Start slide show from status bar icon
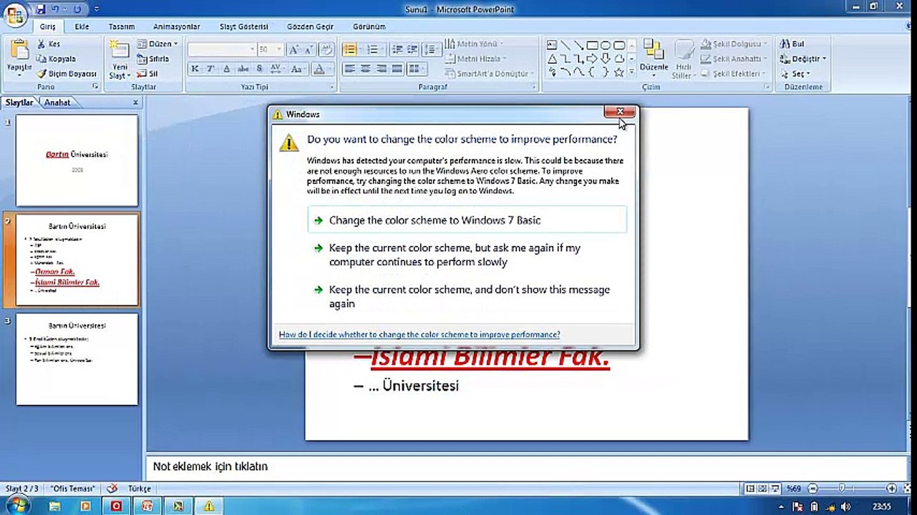 [x=775, y=489]
